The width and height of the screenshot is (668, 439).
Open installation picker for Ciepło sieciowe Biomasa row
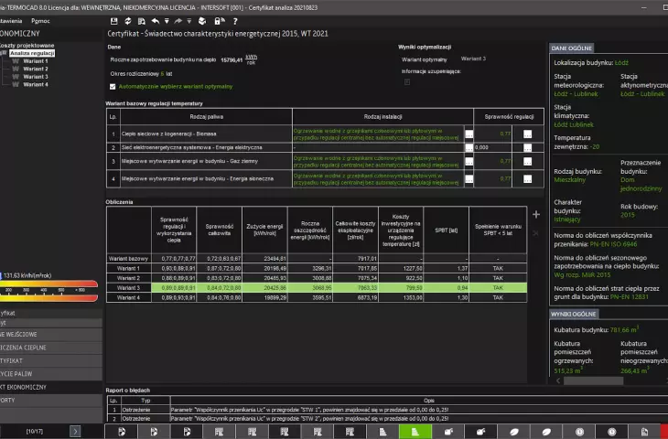point(469,134)
